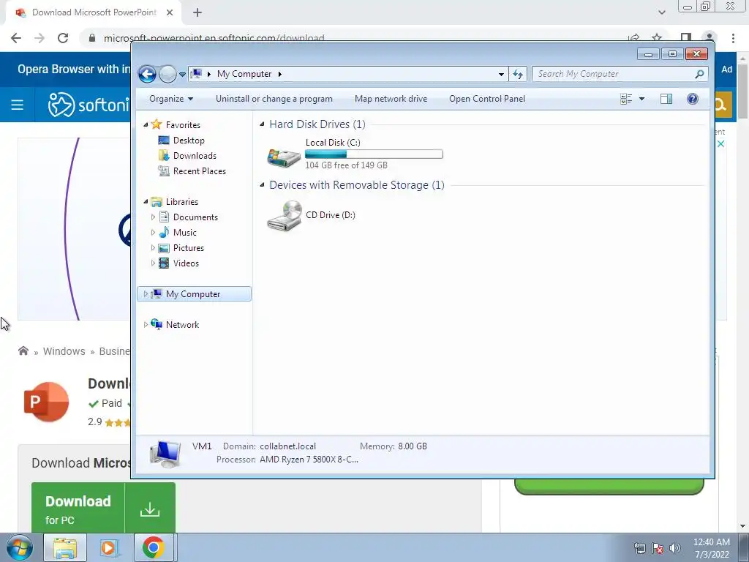Open new tab in Chrome
749x562 pixels.
point(197,13)
